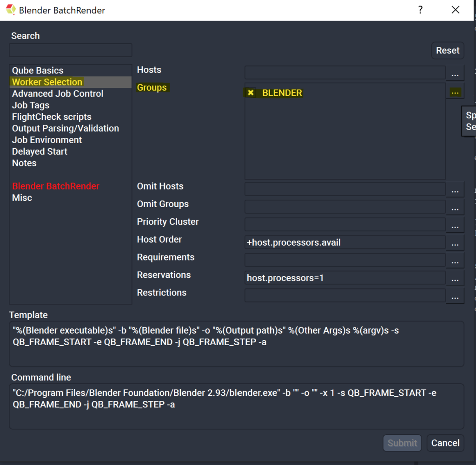Open the Groups browse ellipsis button
Viewport: 476px width, 465px height.
tap(455, 92)
